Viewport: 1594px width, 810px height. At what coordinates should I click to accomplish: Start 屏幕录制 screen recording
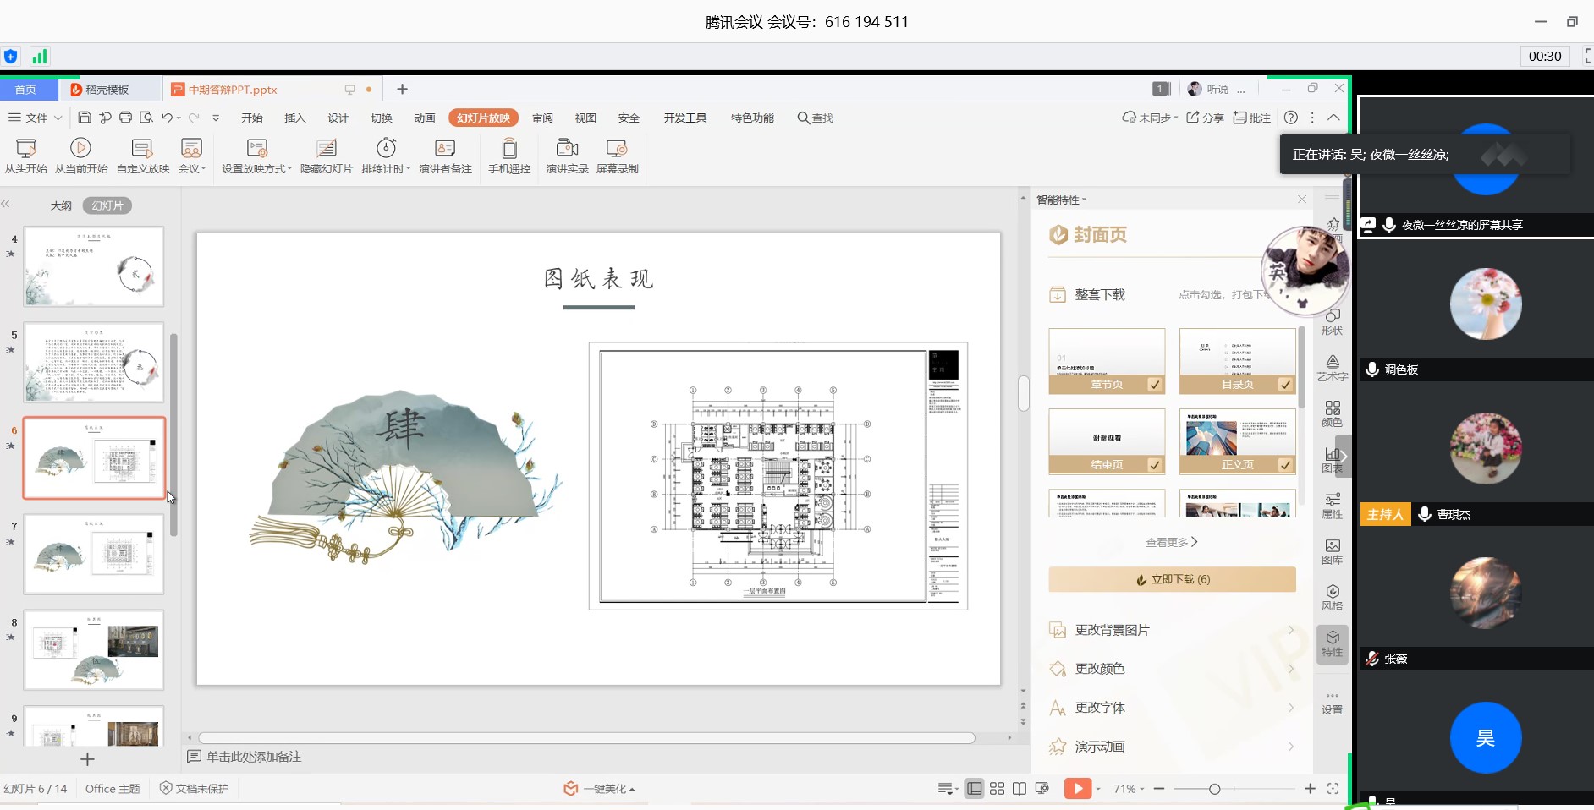coord(617,149)
